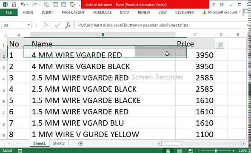Click horizontal scrollbar left arrow
The width and height of the screenshot is (251, 153).
[x=159, y=143]
